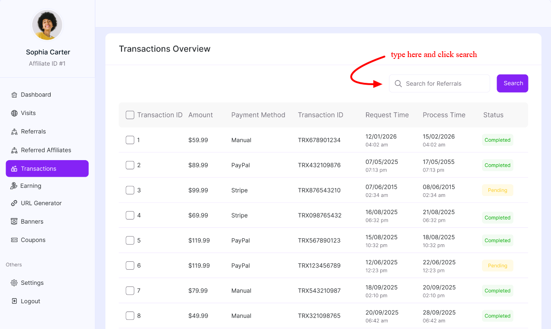
Task: Toggle the select-all checkbox in table header
Action: coord(130,115)
